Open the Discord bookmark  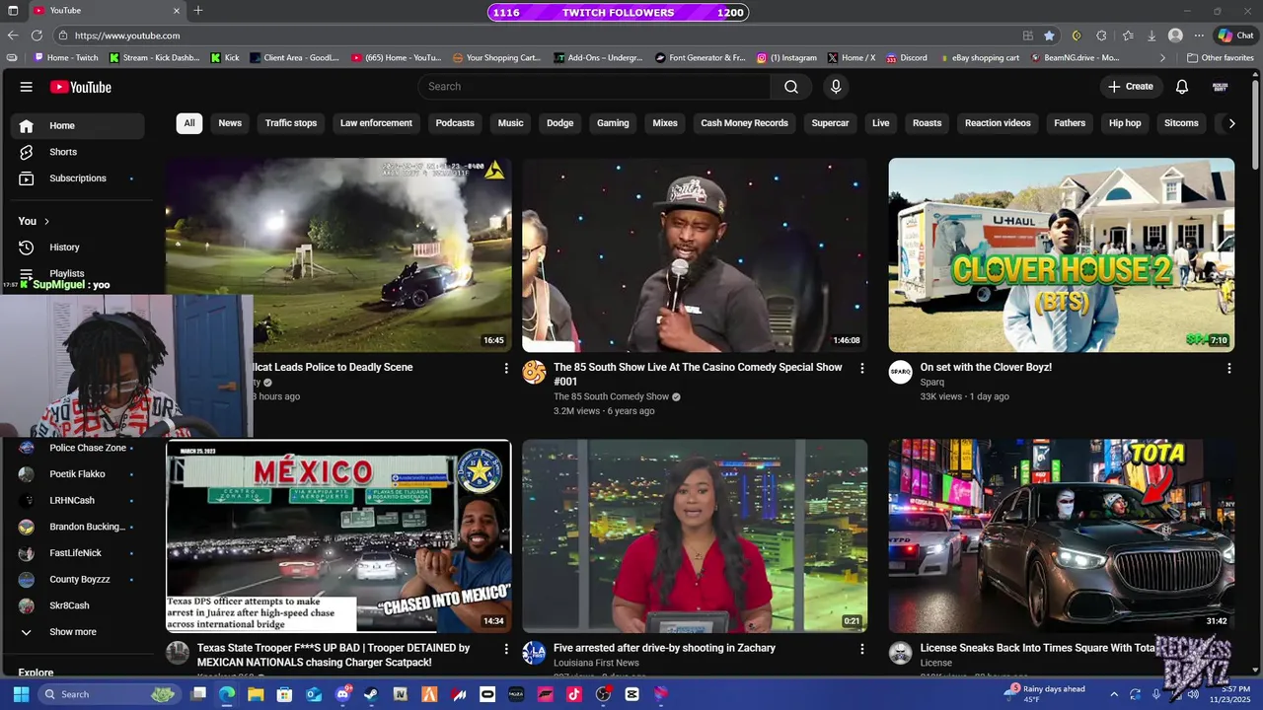[x=906, y=58]
